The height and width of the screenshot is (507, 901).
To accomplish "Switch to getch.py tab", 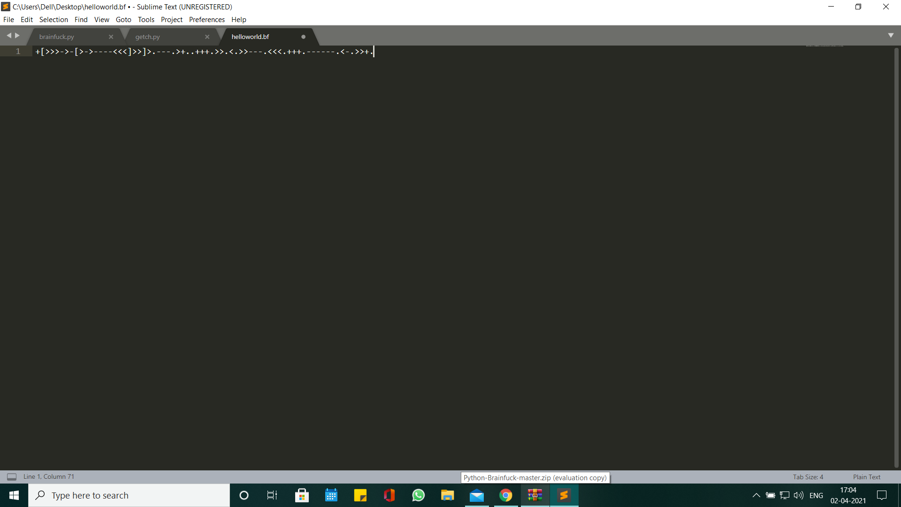I will [x=147, y=37].
